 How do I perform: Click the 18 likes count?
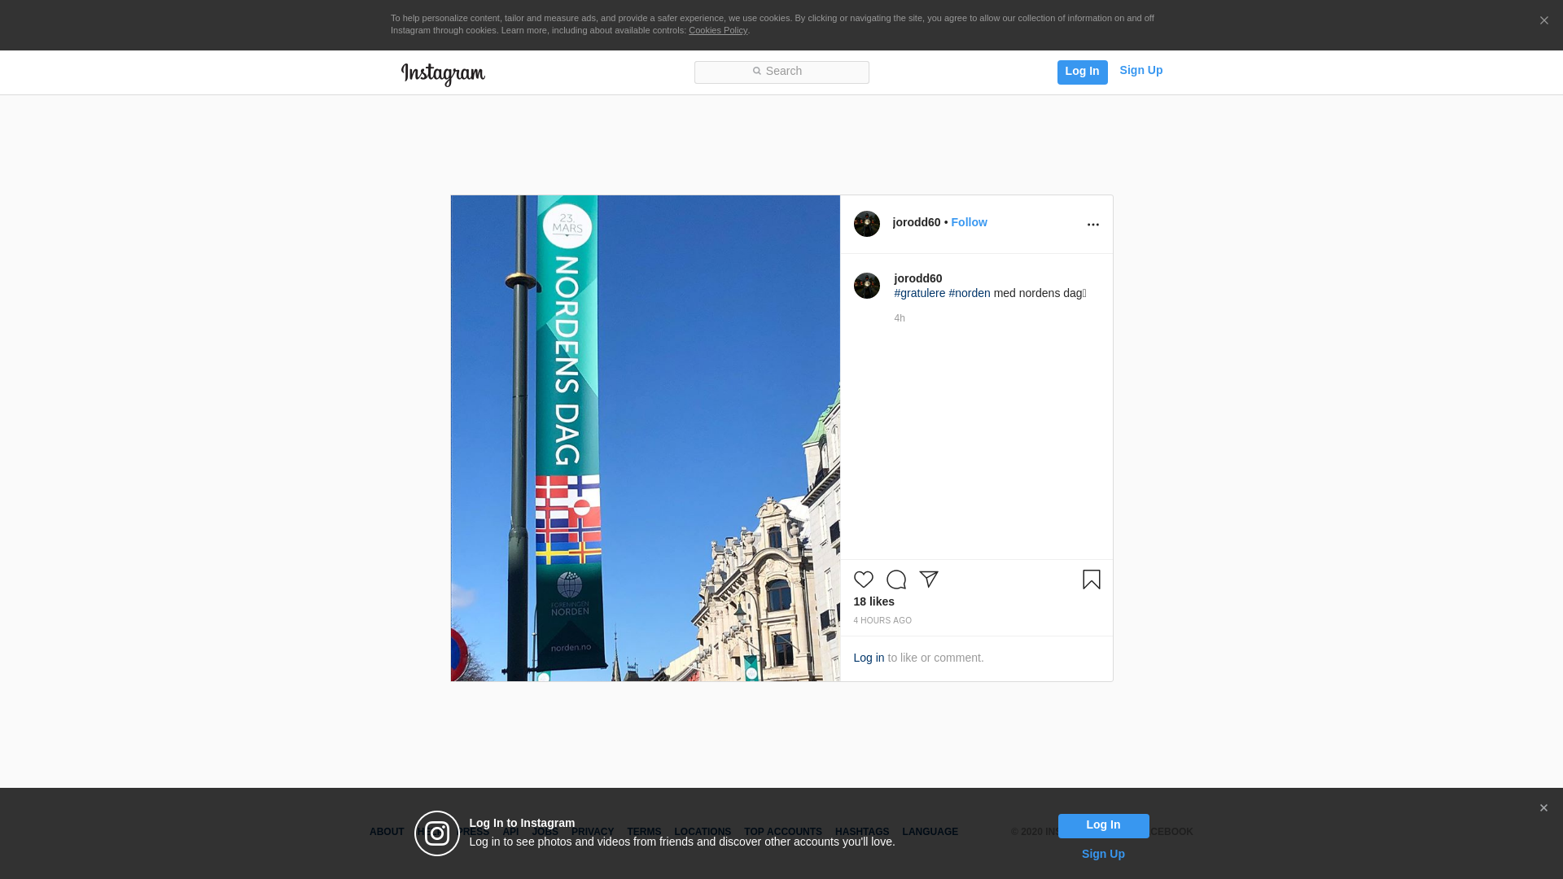click(873, 601)
